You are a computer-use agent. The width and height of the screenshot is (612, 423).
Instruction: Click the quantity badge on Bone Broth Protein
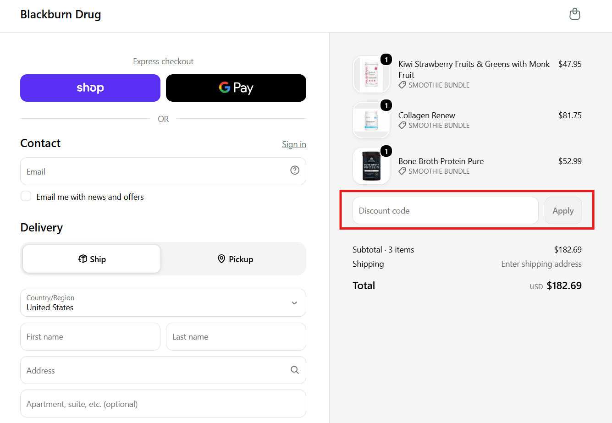tap(386, 151)
